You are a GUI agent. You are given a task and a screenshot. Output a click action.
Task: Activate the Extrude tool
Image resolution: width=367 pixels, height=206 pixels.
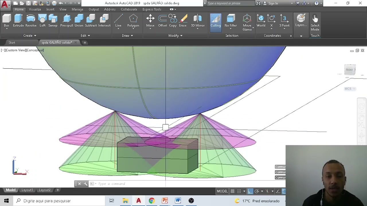tap(18, 21)
